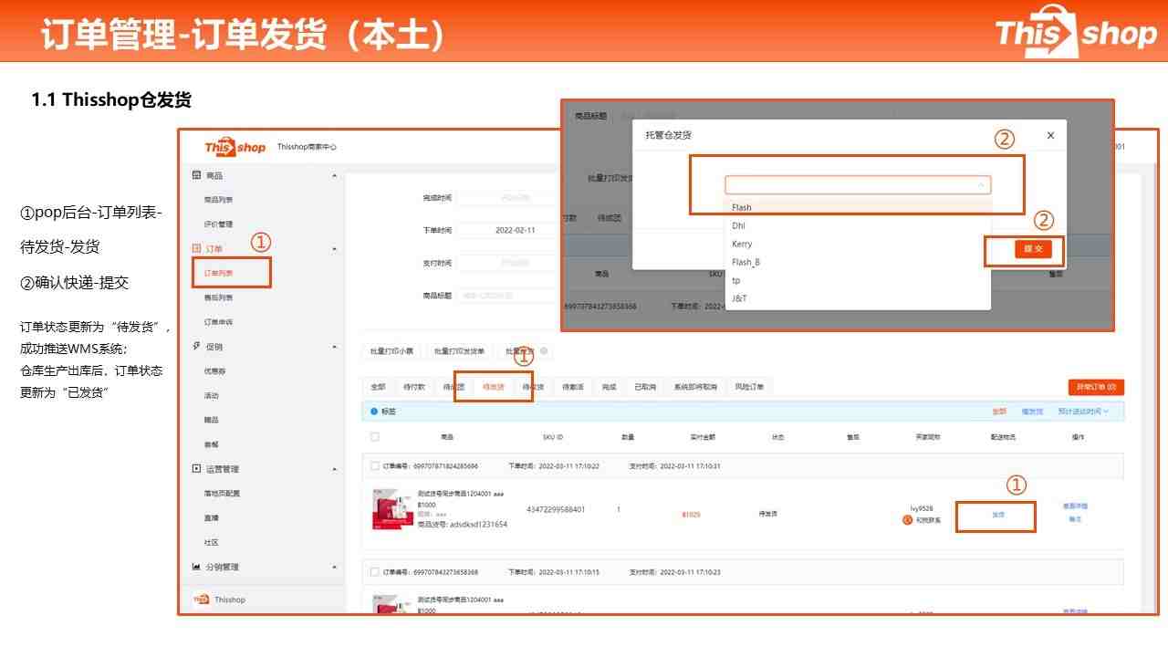The height and width of the screenshot is (657, 1168).
Task: Choose Kerry from the courier list
Action: pos(858,244)
